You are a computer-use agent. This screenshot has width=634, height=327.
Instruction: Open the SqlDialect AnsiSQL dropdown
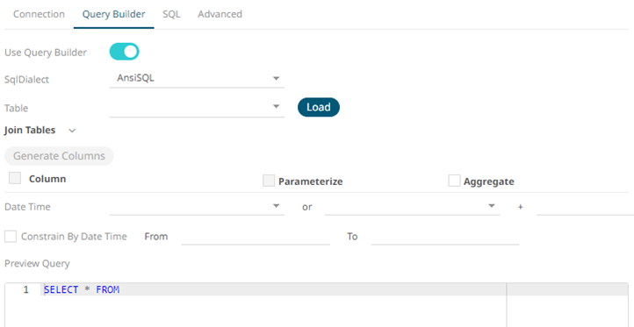click(197, 78)
